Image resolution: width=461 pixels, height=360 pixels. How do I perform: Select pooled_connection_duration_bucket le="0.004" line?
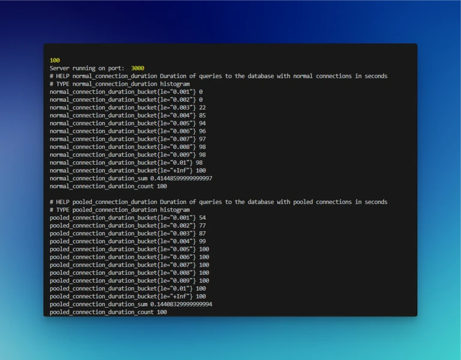coord(128,241)
